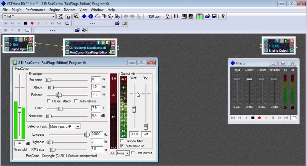
Task: Click the chain-link icon on the Engine Output node
Action: (x=266, y=41)
